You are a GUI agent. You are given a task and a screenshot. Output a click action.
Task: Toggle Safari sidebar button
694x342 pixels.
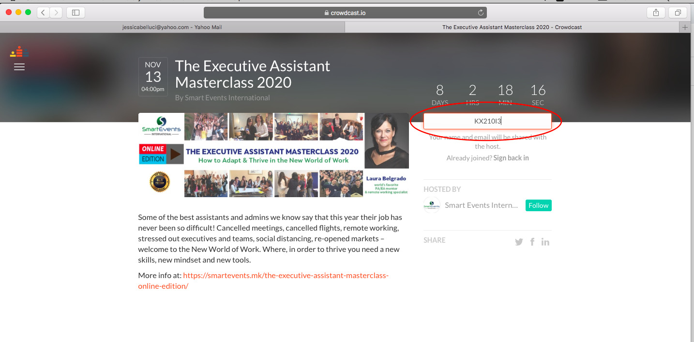coord(75,13)
